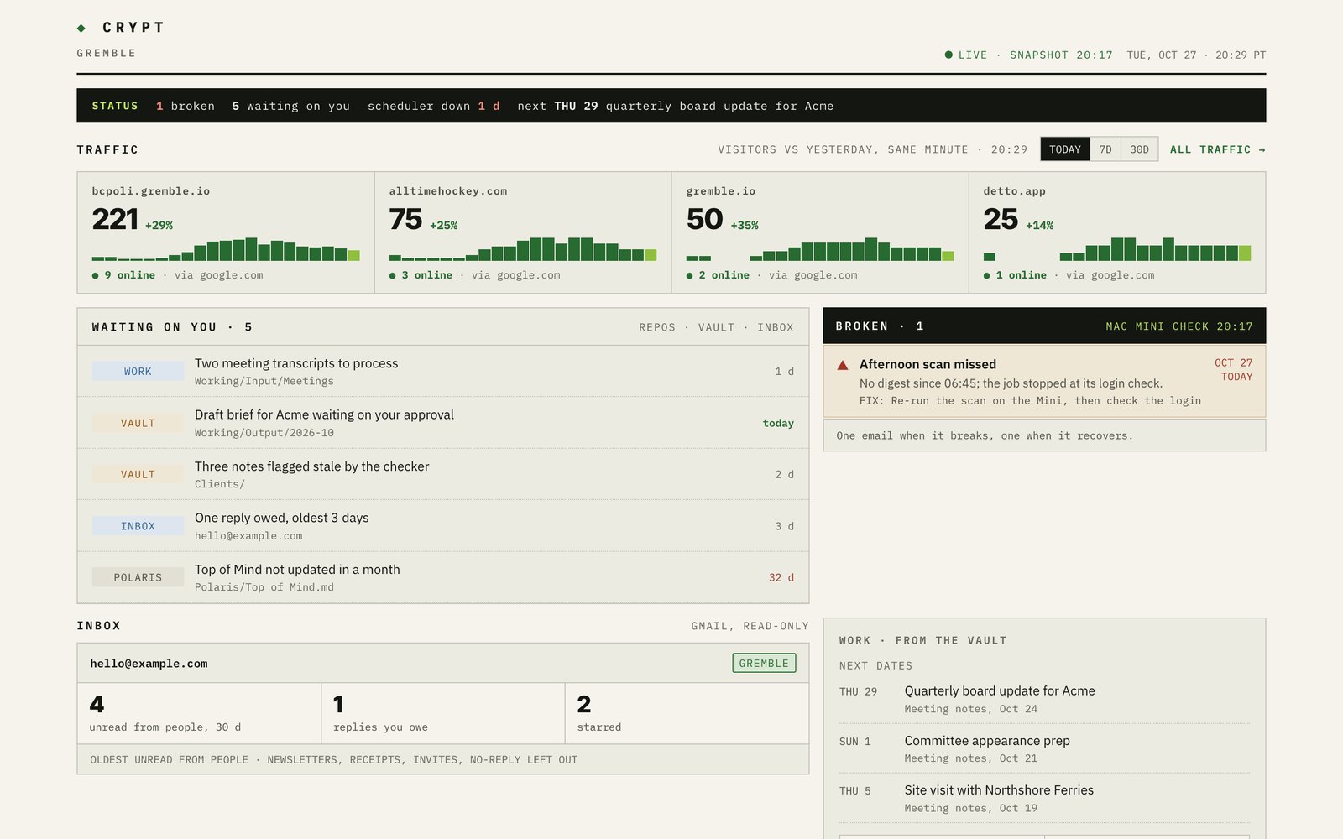Click "scheduler down 1 d" in the status bar
This screenshot has height=839, width=1343.
434,106
